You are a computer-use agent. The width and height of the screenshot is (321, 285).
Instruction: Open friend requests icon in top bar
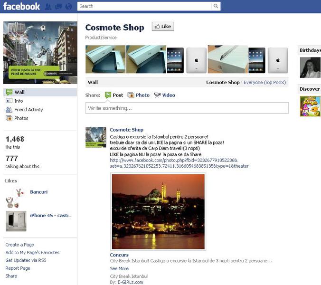click(48, 7)
